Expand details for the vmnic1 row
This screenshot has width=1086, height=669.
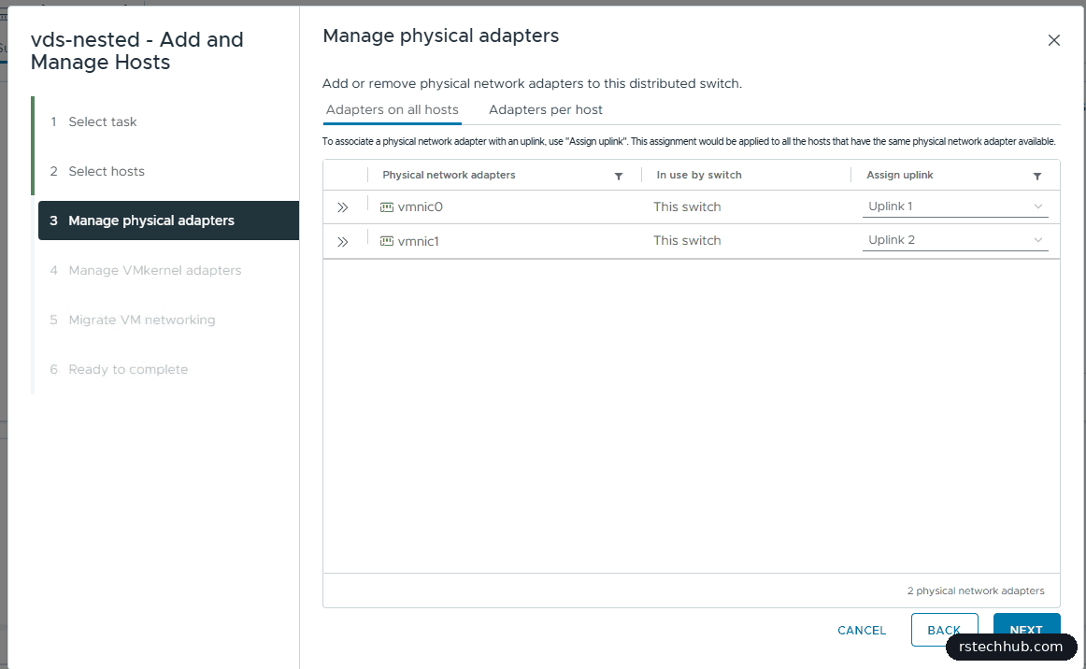[342, 242]
